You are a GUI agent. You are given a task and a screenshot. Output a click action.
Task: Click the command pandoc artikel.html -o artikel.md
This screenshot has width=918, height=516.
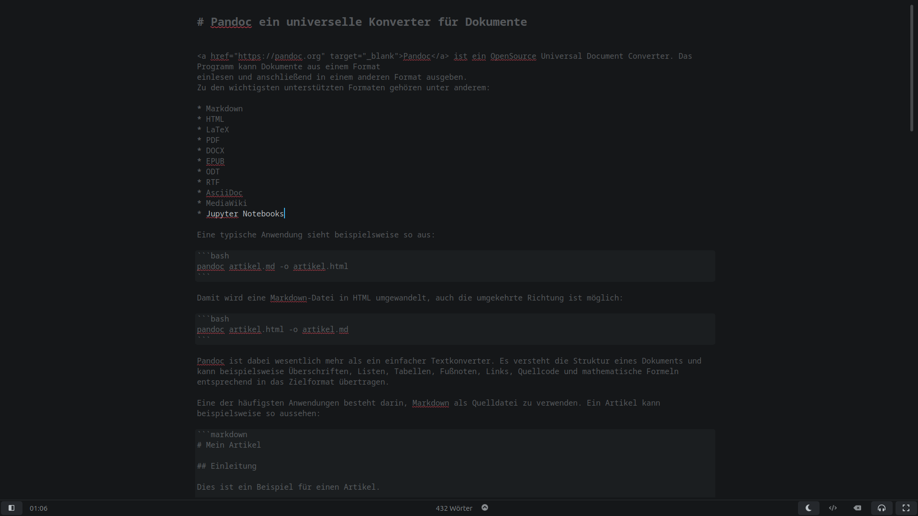point(273,329)
